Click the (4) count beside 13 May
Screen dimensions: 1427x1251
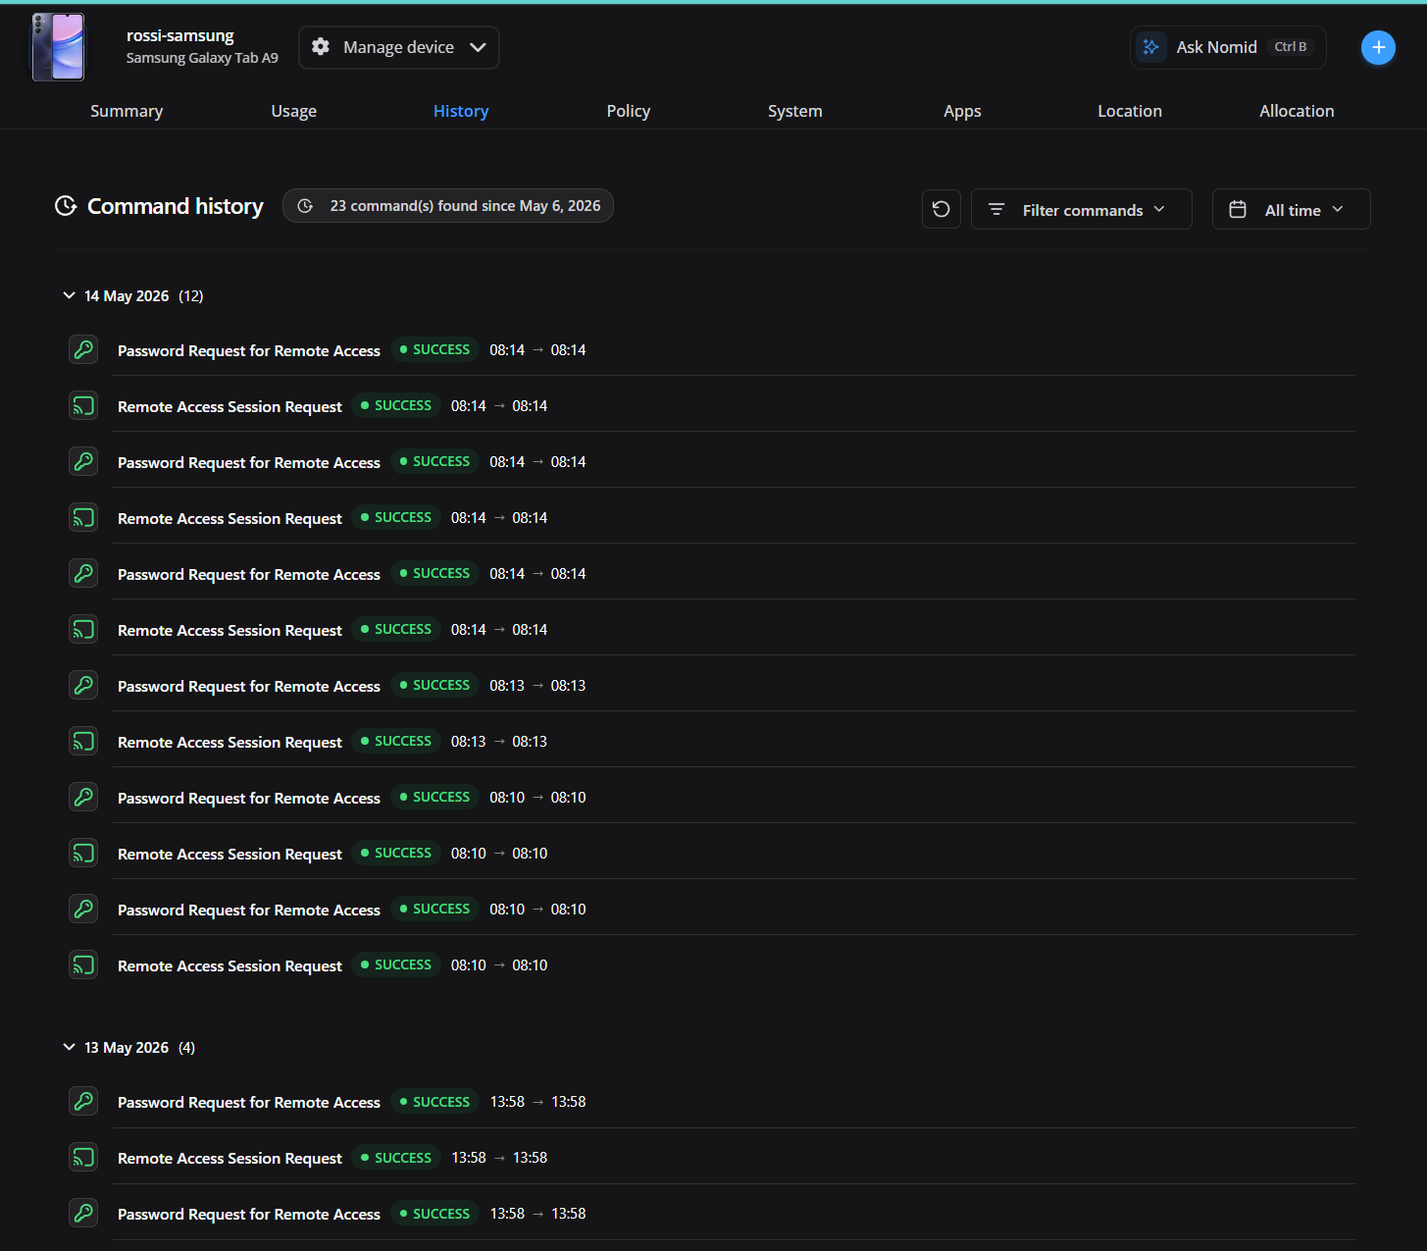(x=186, y=1047)
